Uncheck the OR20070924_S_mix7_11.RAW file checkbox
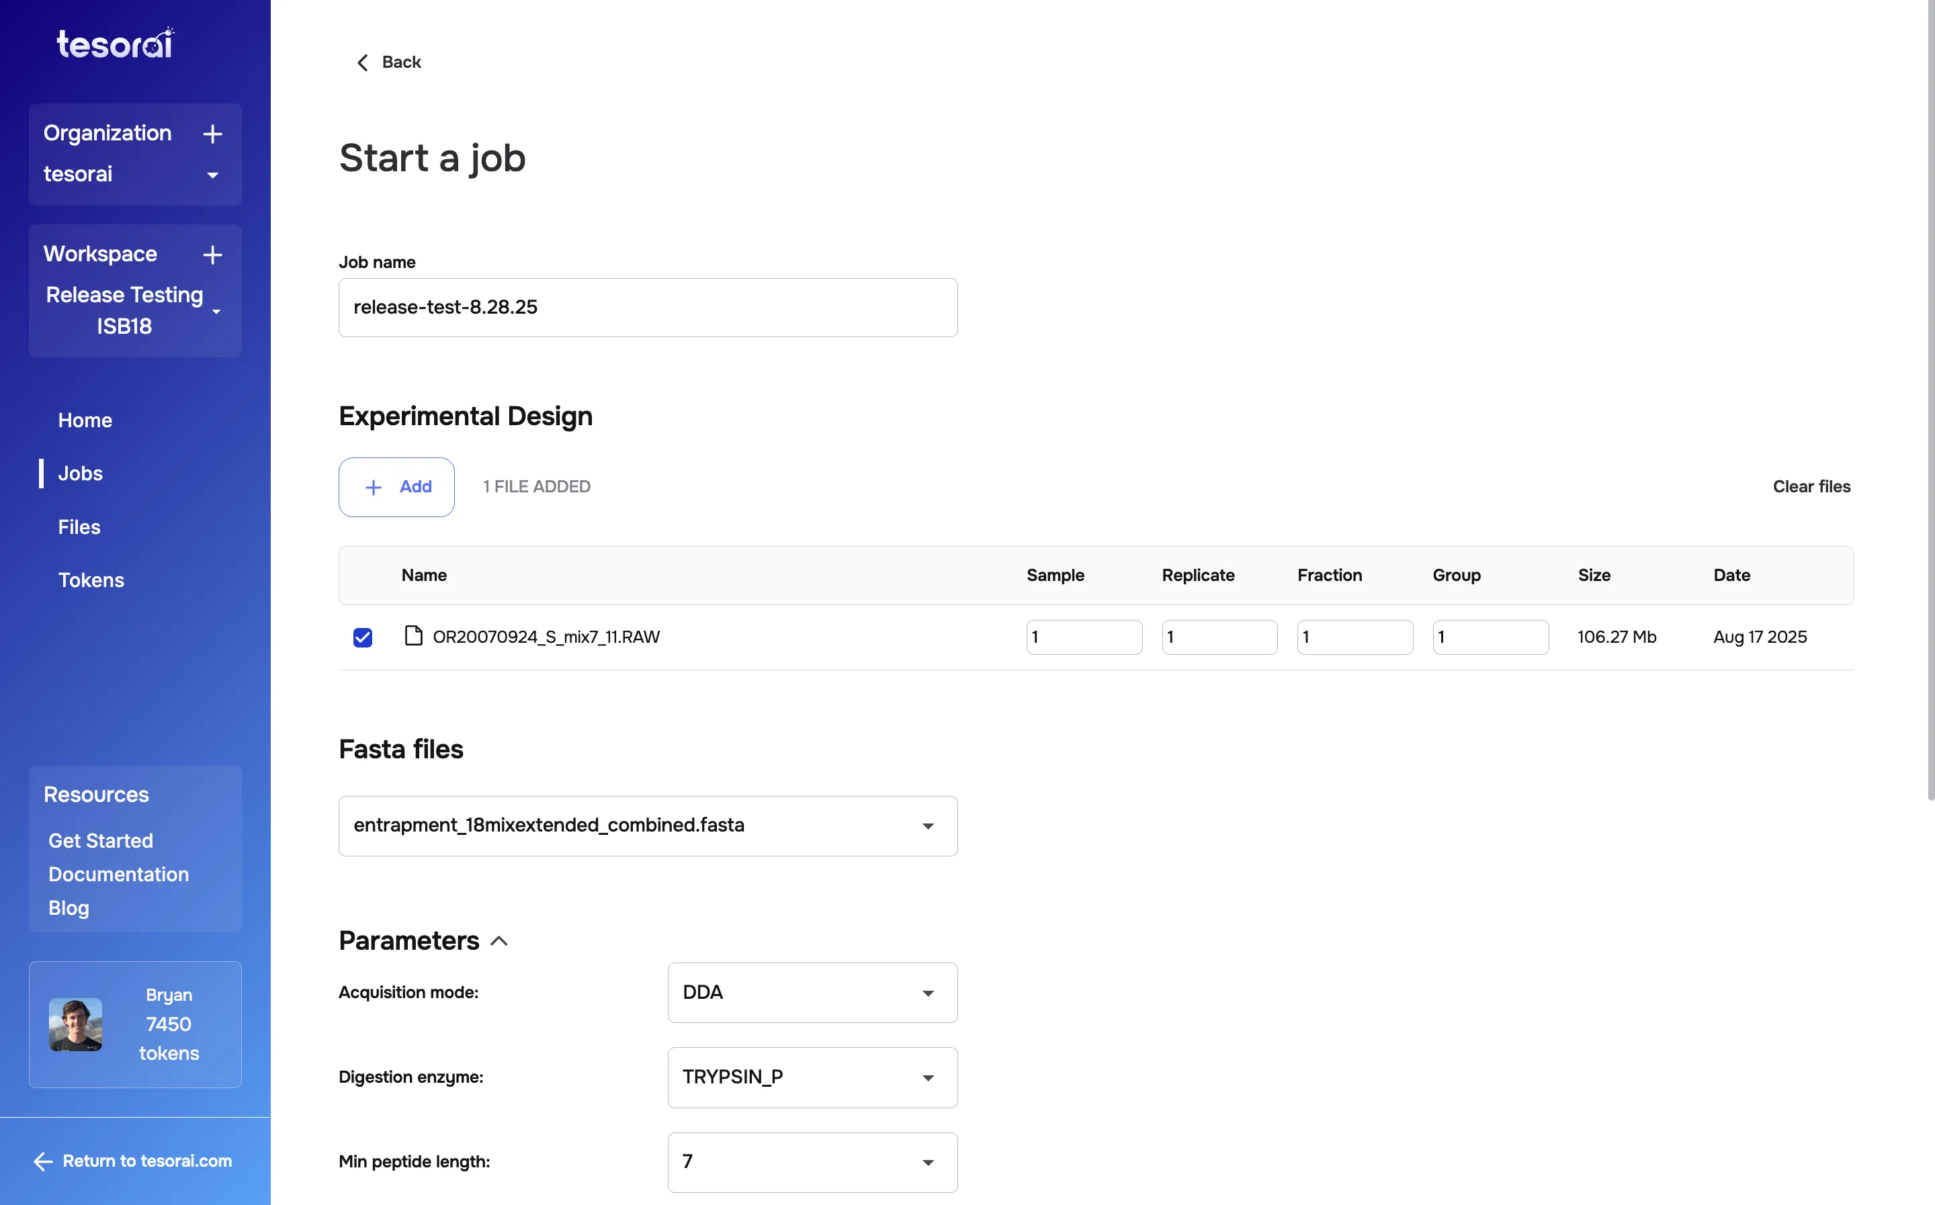This screenshot has width=1935, height=1205. tap(363, 637)
